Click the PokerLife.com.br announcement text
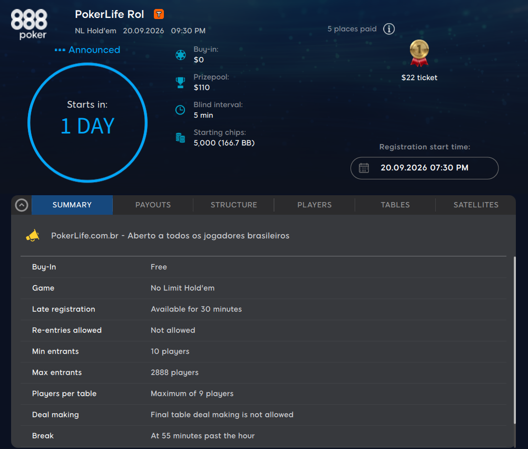Screen dimensions: 528x449 pyautogui.click(x=170, y=236)
